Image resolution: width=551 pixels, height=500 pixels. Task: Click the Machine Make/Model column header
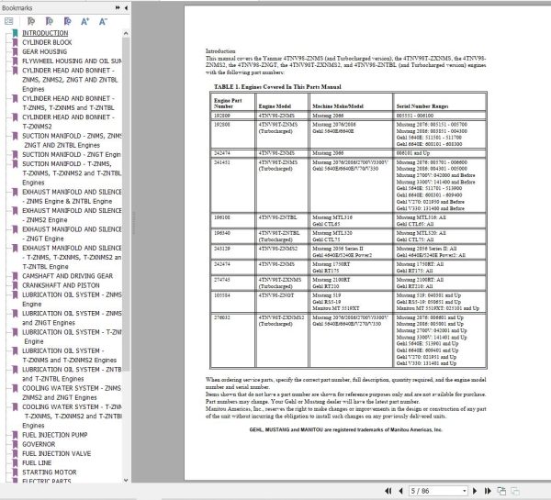point(338,106)
